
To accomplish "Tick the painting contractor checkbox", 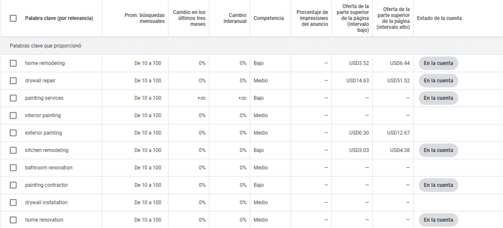I will pyautogui.click(x=13, y=185).
